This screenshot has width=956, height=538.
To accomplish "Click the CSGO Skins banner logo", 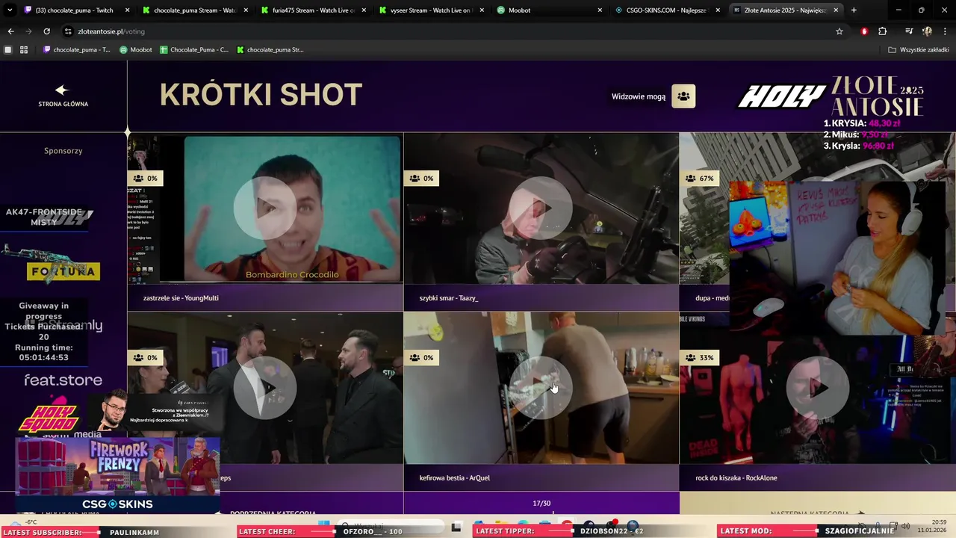I will [x=117, y=504].
